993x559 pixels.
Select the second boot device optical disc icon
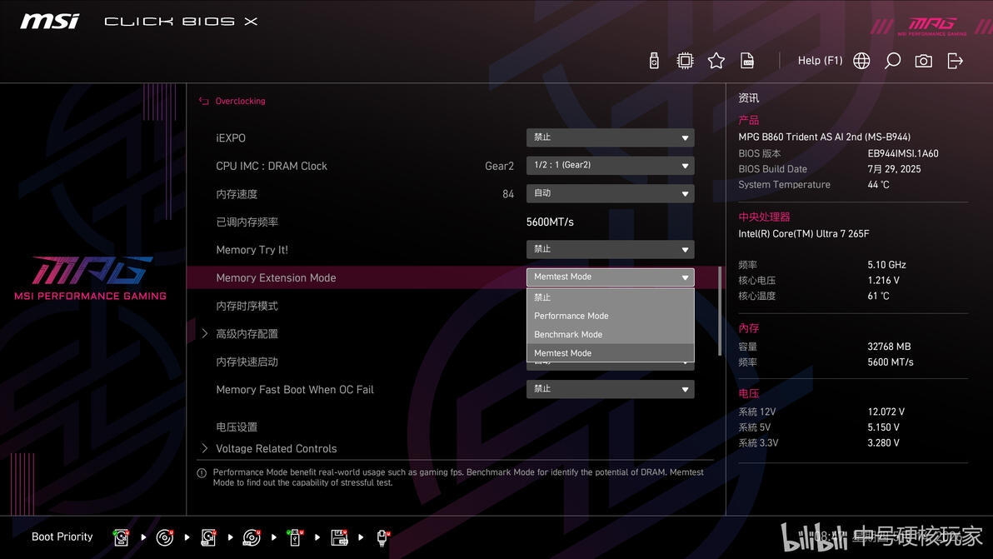(x=165, y=537)
